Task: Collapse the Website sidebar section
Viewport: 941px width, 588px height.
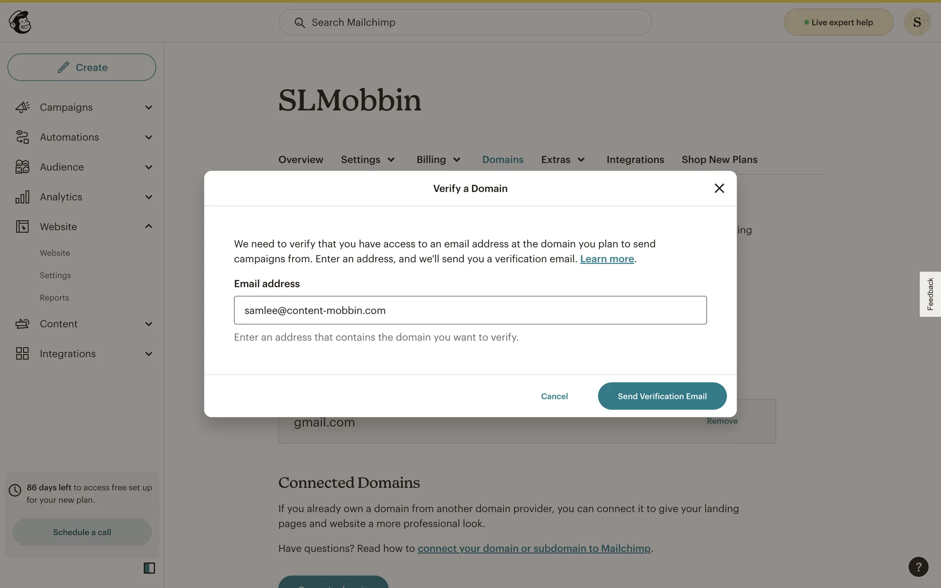Action: (x=149, y=226)
